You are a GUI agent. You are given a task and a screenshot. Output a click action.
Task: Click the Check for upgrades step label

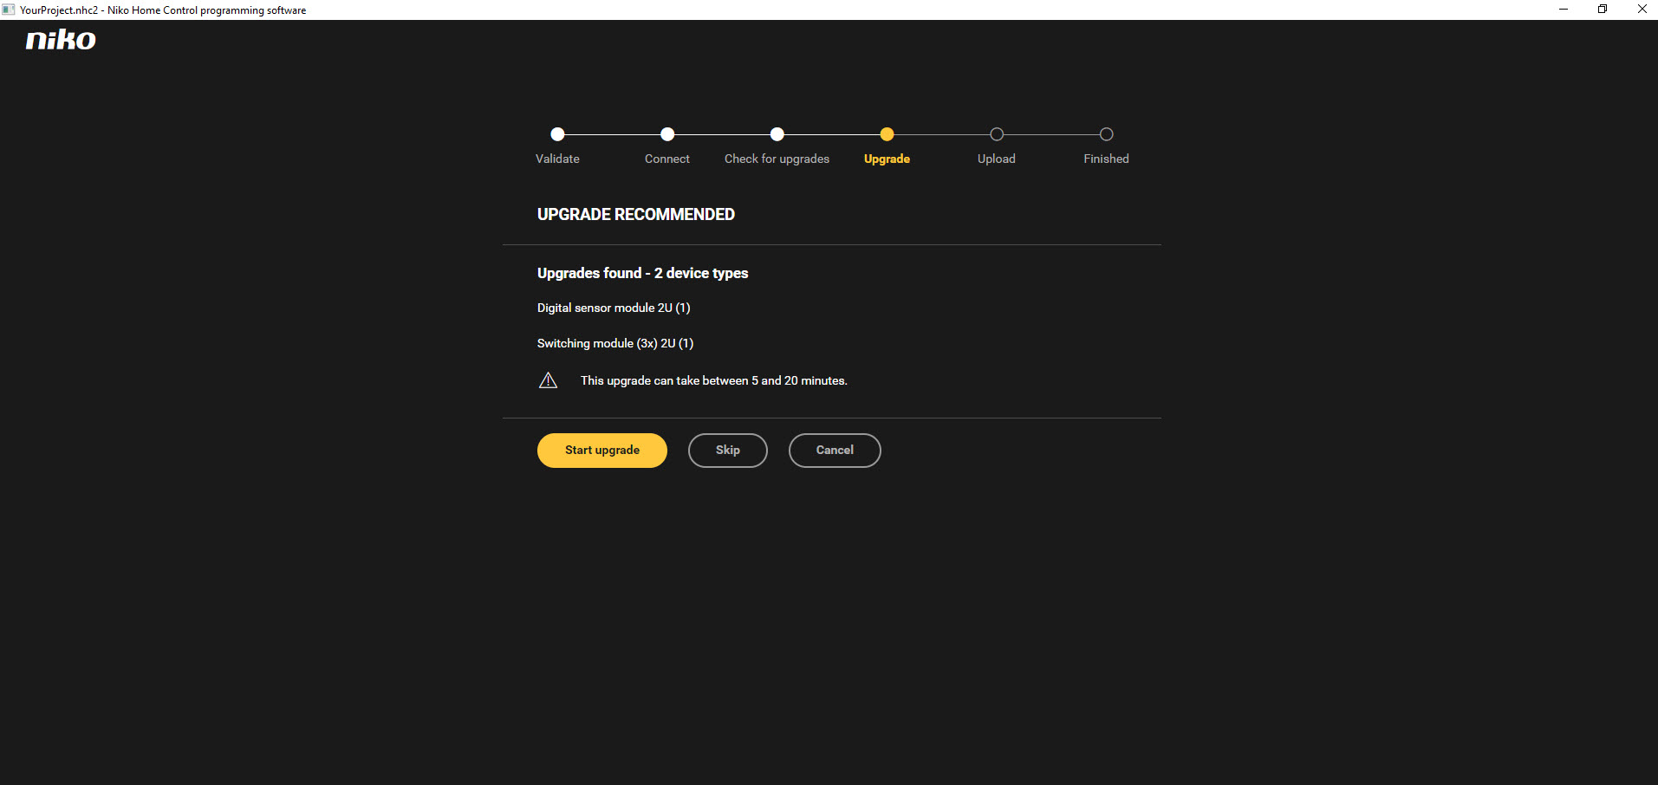[777, 159]
